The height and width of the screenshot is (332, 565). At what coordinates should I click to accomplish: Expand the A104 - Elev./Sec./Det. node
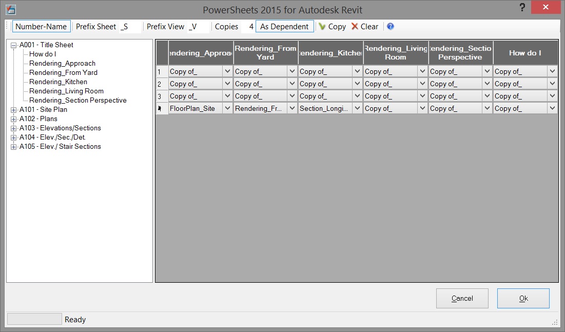[14, 138]
